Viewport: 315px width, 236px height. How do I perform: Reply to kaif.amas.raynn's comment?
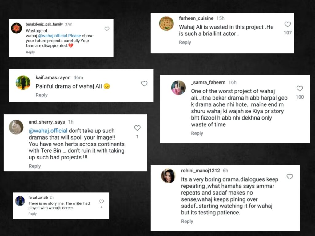42,95
